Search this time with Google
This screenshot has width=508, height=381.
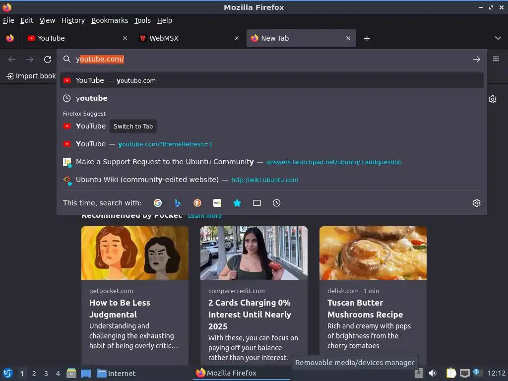coord(158,203)
